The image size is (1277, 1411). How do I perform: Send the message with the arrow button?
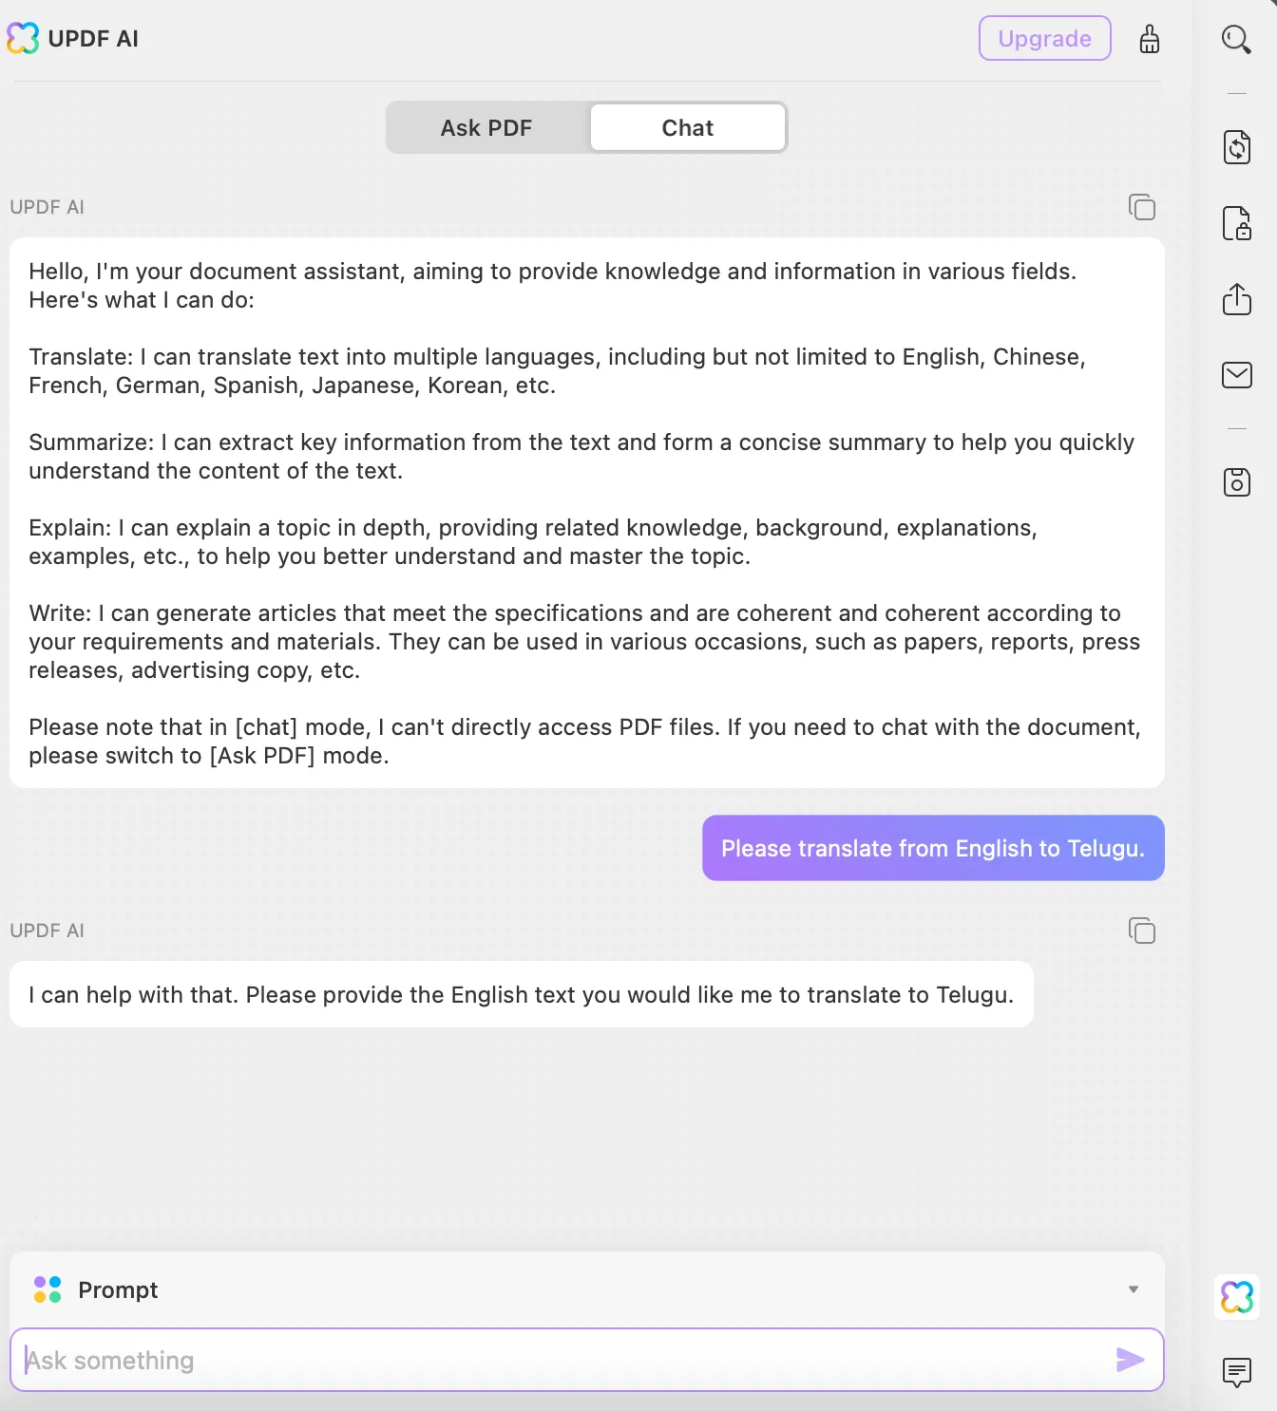[x=1130, y=1360]
